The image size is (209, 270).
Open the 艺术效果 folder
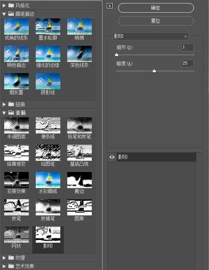pos(4,266)
